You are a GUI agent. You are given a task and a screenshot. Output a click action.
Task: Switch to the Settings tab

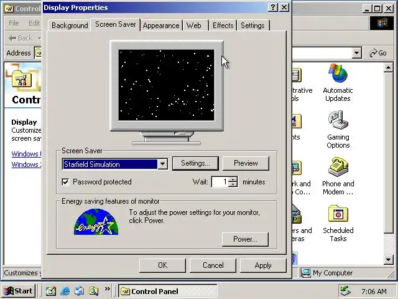point(253,26)
